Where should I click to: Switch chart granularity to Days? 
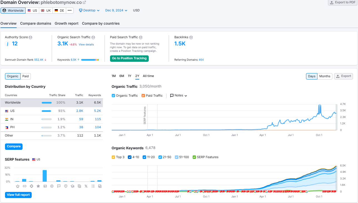[312, 76]
